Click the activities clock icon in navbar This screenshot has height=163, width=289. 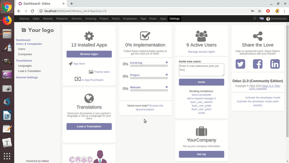click(x=255, y=19)
